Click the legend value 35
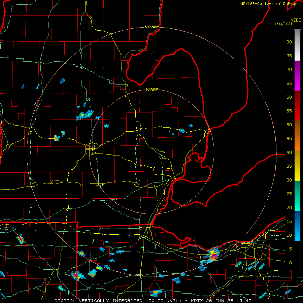This screenshot has height=303, width=303. tap(289, 166)
